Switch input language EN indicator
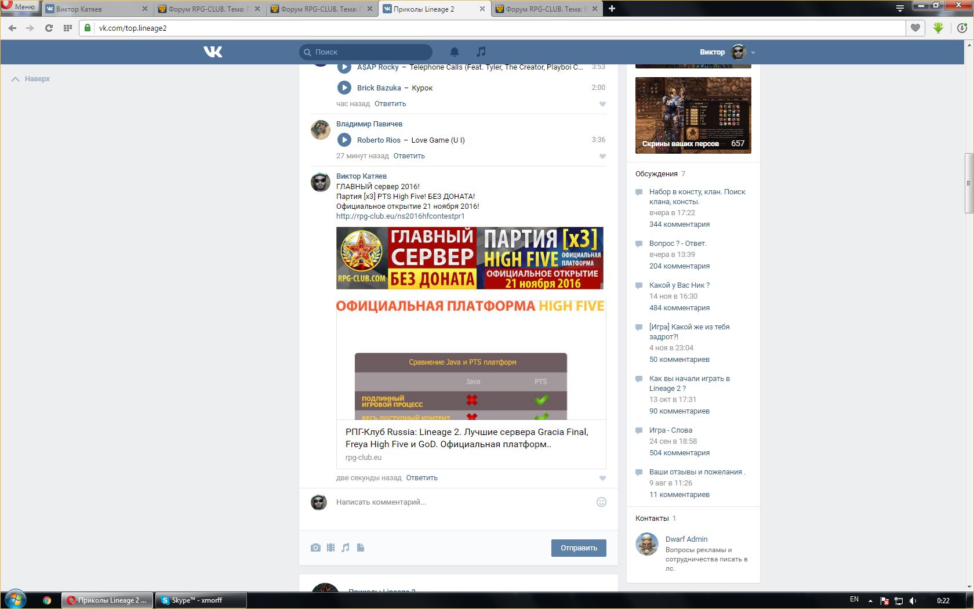 (x=854, y=600)
